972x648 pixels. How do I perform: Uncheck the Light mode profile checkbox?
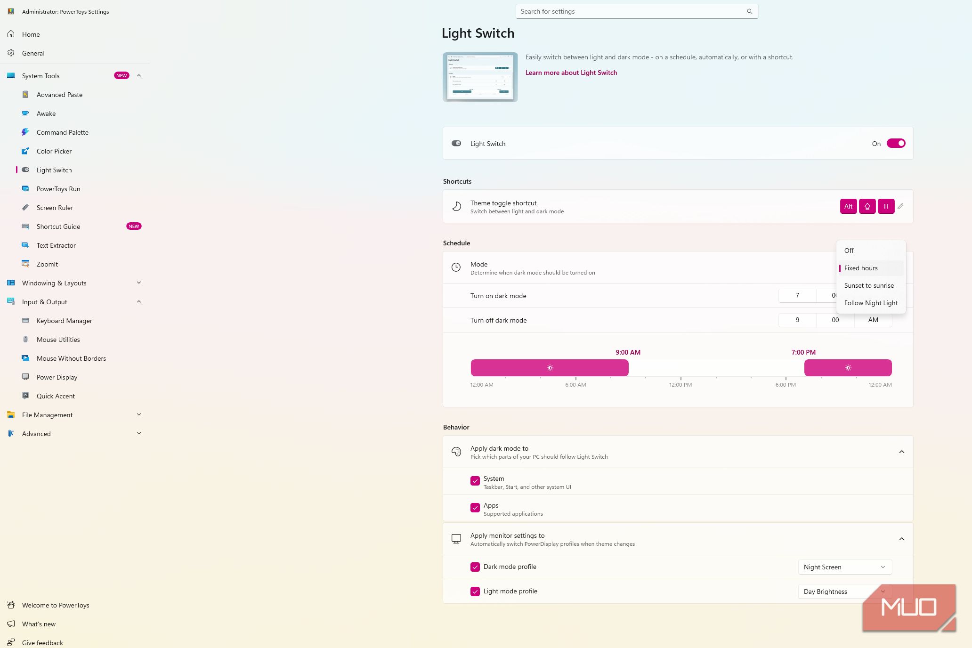click(x=475, y=591)
